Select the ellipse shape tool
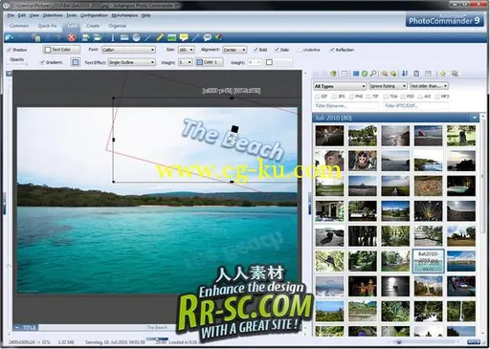 click(136, 37)
